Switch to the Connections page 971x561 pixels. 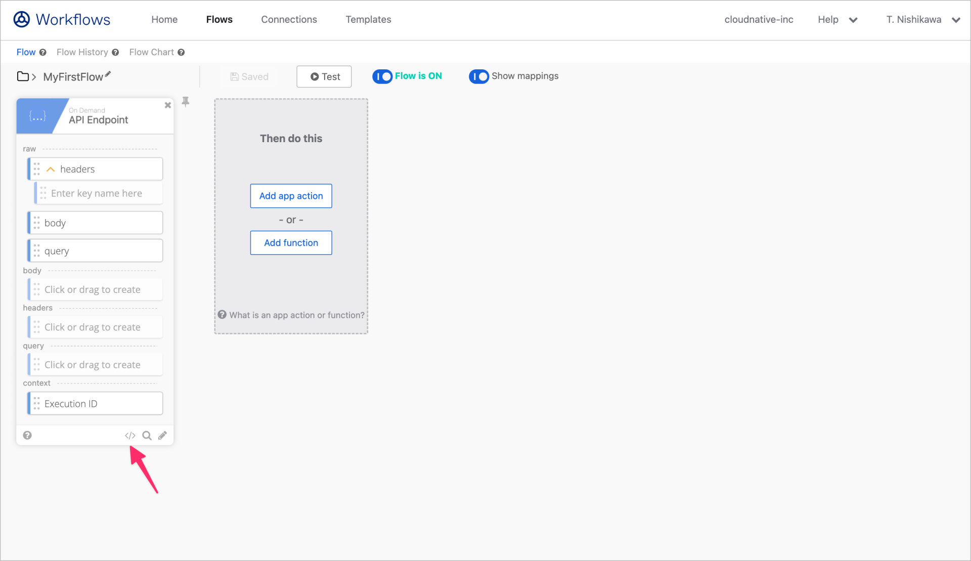point(289,20)
